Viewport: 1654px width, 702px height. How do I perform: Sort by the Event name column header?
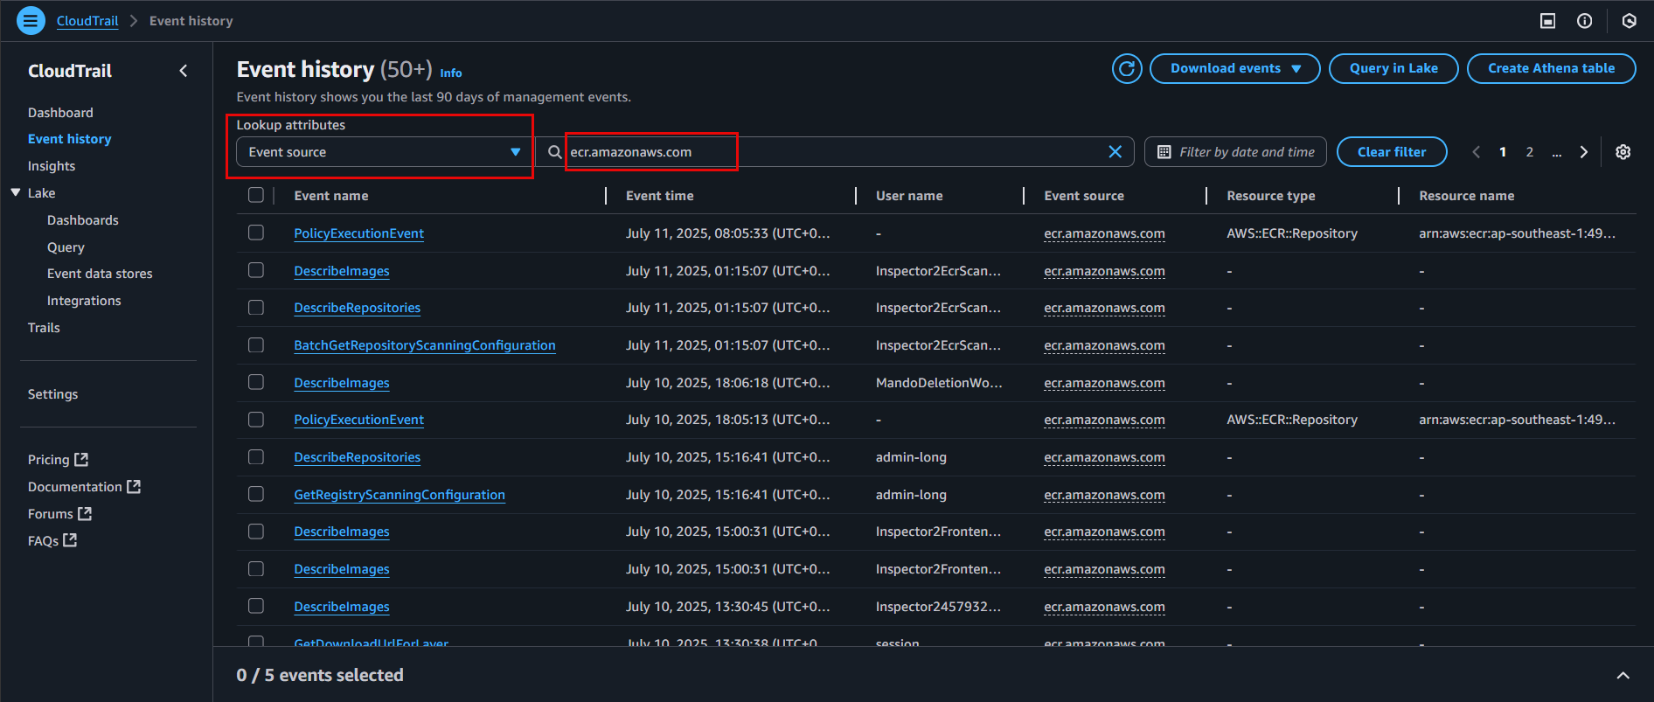[x=331, y=196]
